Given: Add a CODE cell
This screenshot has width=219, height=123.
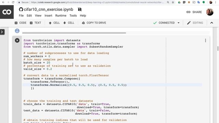Looking at the screenshot, I should 21,23.
